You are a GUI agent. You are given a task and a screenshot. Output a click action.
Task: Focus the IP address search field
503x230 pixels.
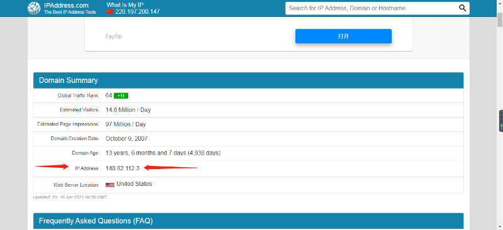pyautogui.click(x=372, y=8)
